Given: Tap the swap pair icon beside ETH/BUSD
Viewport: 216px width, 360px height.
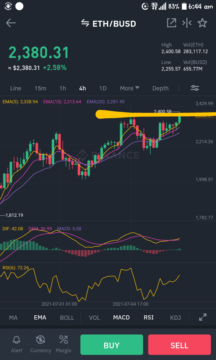Looking at the screenshot, I should pos(85,23).
